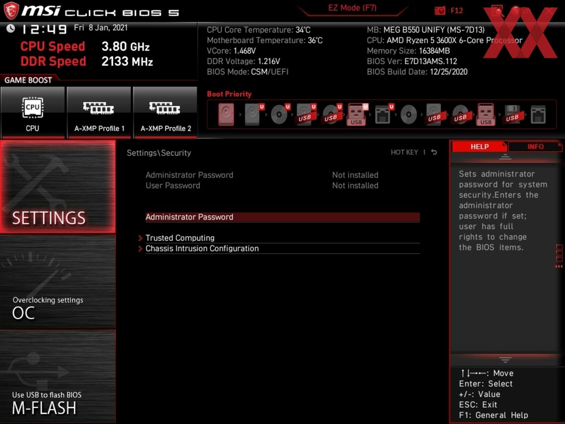Select the UEFI USB key boot device
The width and height of the screenshot is (565, 424).
pos(357,114)
